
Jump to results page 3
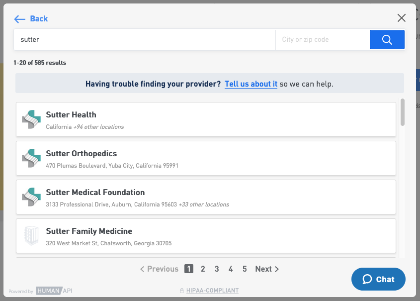(x=217, y=269)
